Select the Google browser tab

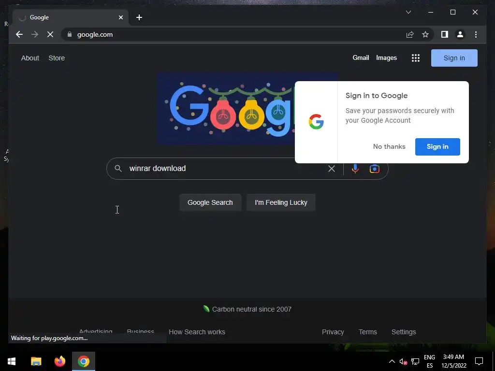tap(71, 17)
